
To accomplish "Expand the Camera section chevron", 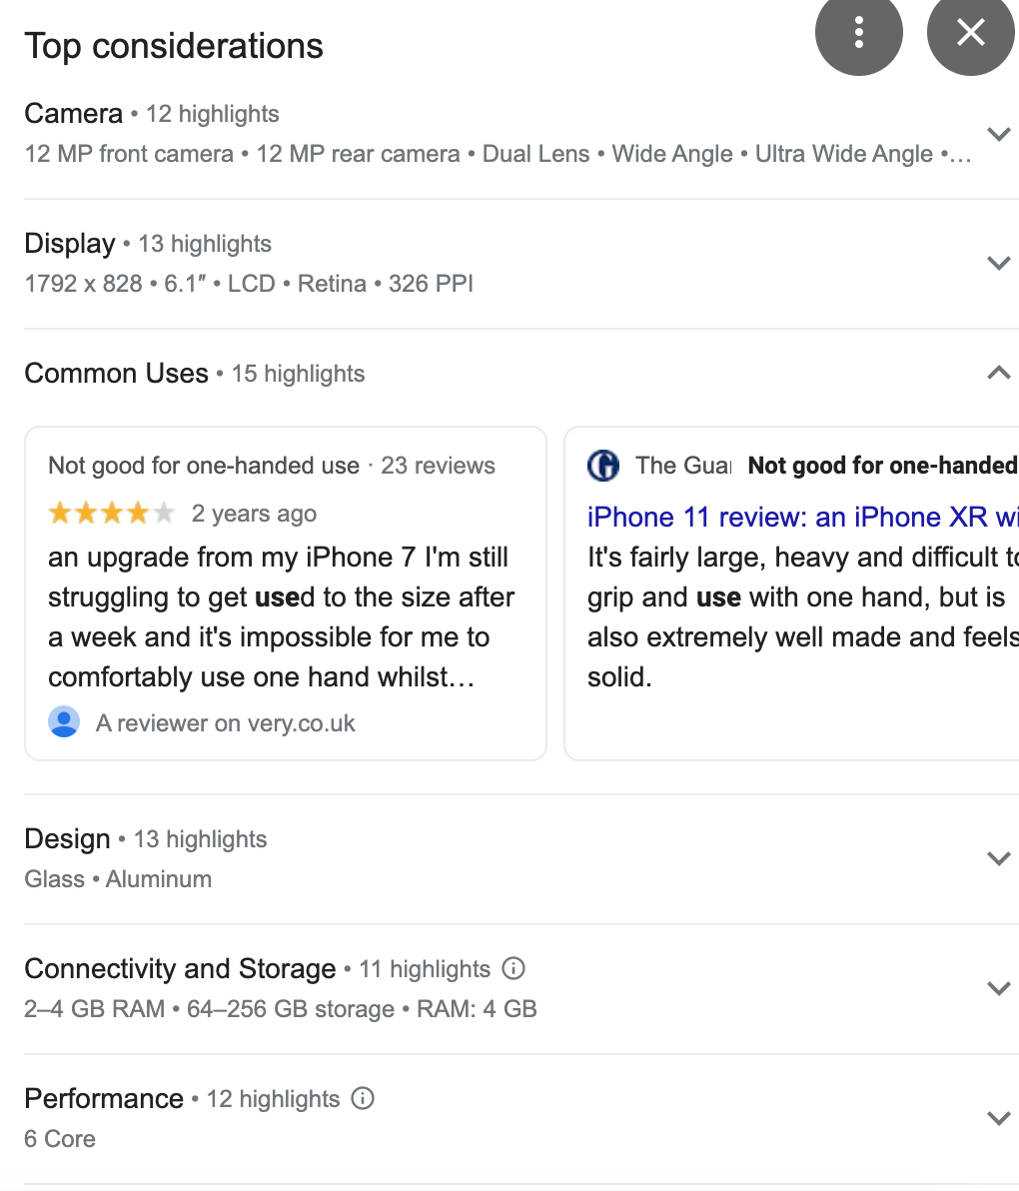I will (x=998, y=134).
